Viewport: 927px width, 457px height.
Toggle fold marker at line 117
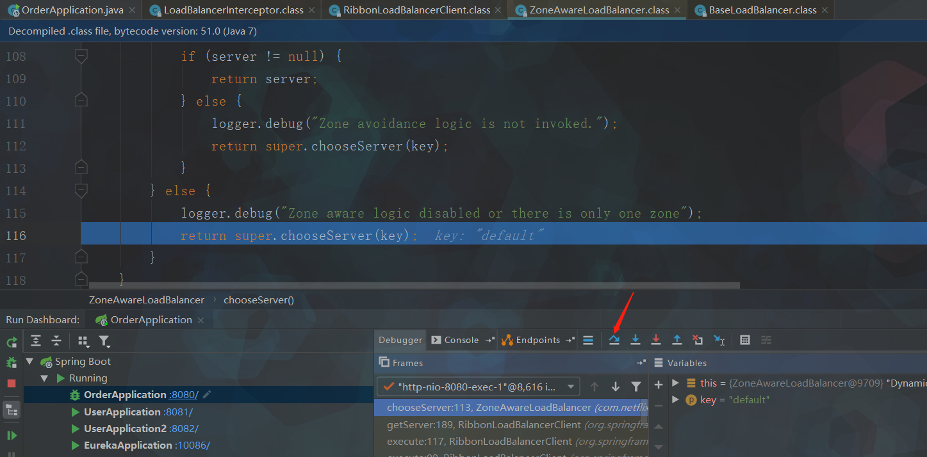(81, 258)
